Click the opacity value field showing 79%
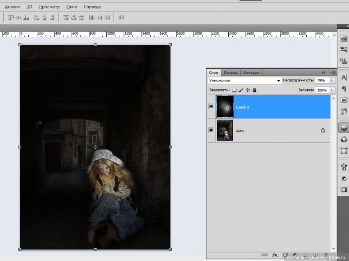Image resolution: width=349 pixels, height=261 pixels. (321, 81)
